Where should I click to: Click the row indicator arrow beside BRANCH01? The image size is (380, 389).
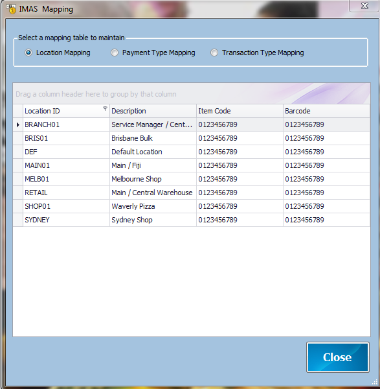point(18,124)
